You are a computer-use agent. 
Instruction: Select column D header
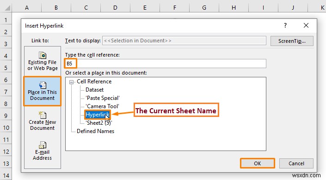click(115, 8)
